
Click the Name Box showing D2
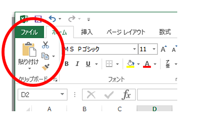pos(43,95)
